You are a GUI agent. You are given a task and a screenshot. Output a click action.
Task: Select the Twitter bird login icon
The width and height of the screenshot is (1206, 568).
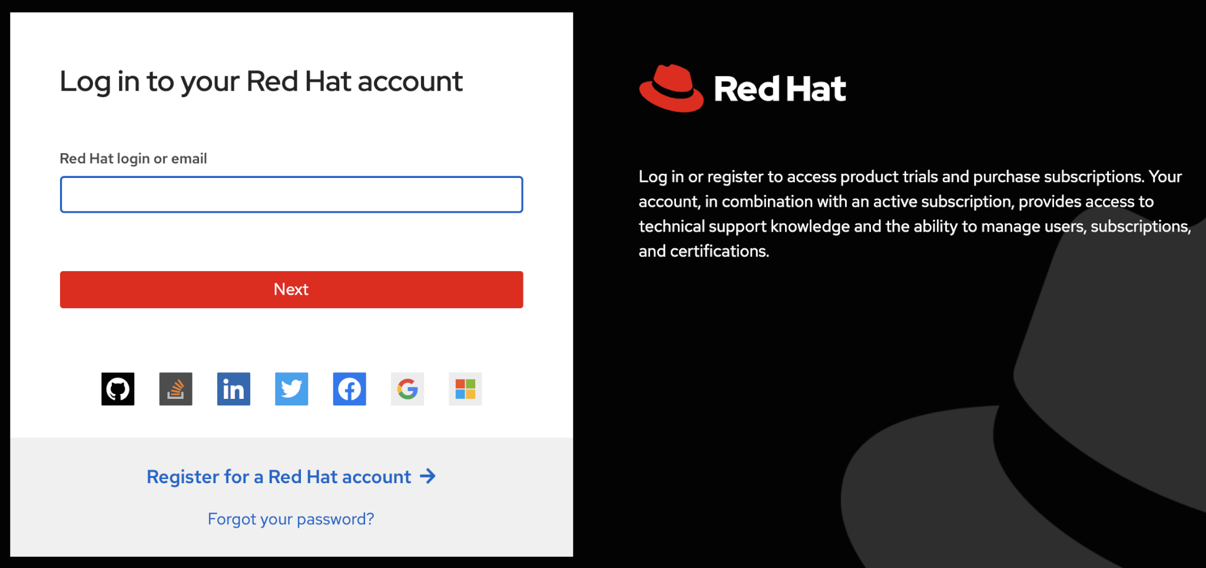pyautogui.click(x=291, y=389)
